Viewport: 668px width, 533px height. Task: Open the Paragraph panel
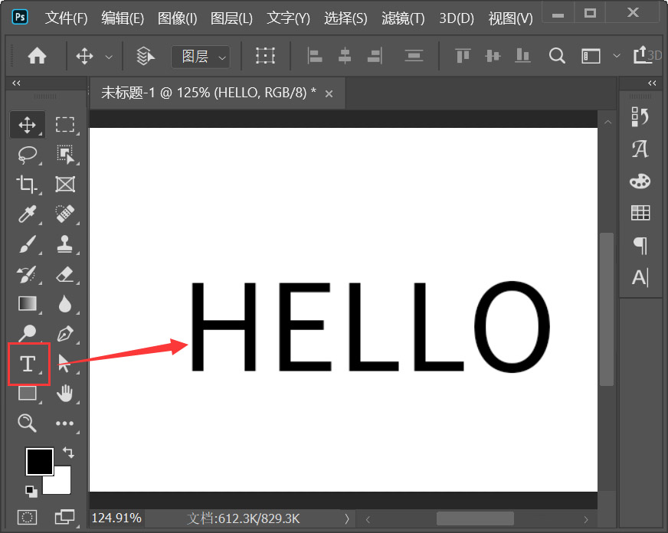click(x=640, y=245)
